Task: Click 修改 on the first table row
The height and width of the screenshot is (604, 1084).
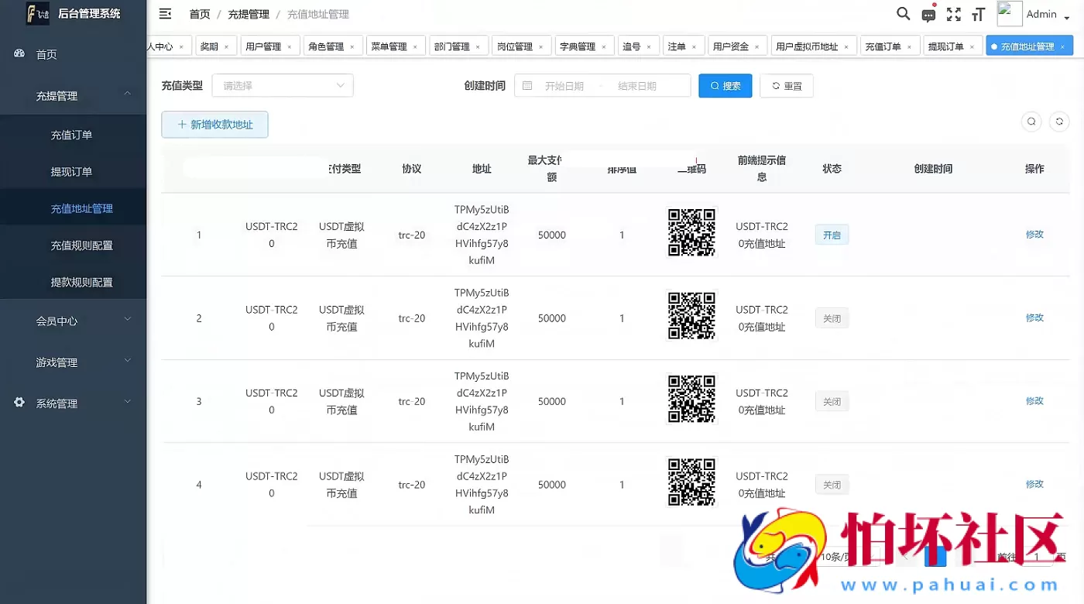Action: 1034,234
